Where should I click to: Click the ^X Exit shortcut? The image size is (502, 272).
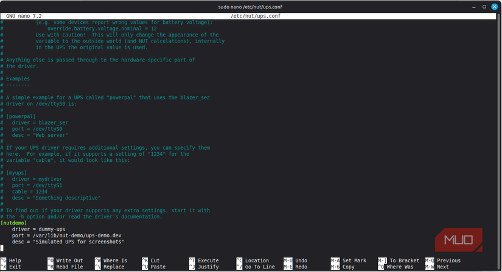point(11,267)
